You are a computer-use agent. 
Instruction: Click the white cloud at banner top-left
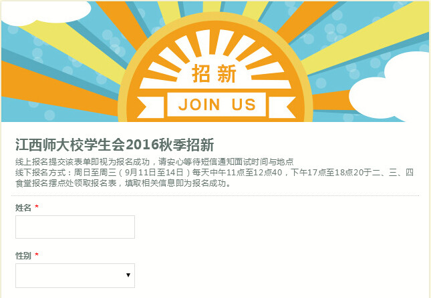[47, 13]
